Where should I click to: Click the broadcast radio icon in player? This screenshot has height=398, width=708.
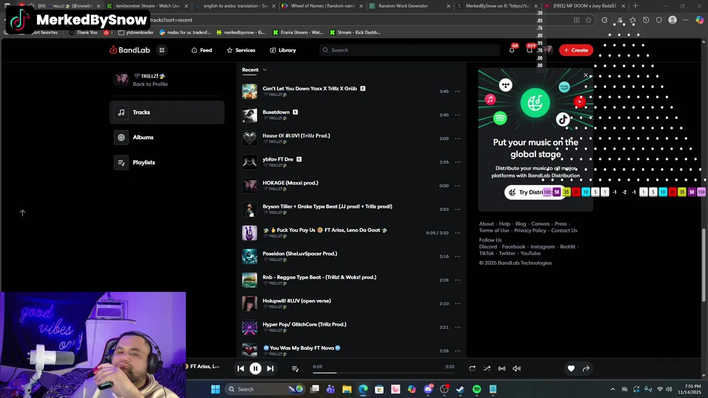coord(502,369)
